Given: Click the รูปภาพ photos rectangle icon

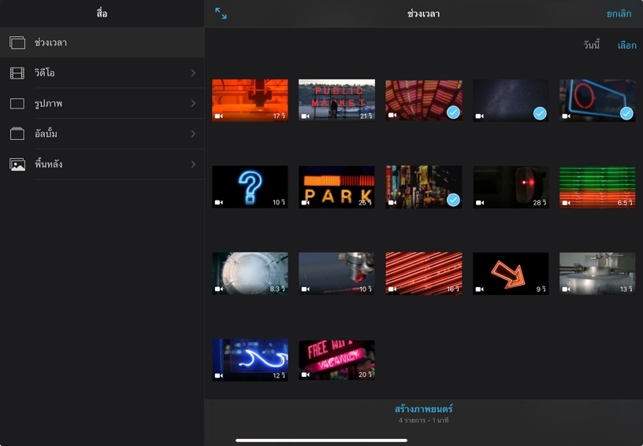Looking at the screenshot, I should point(17,104).
